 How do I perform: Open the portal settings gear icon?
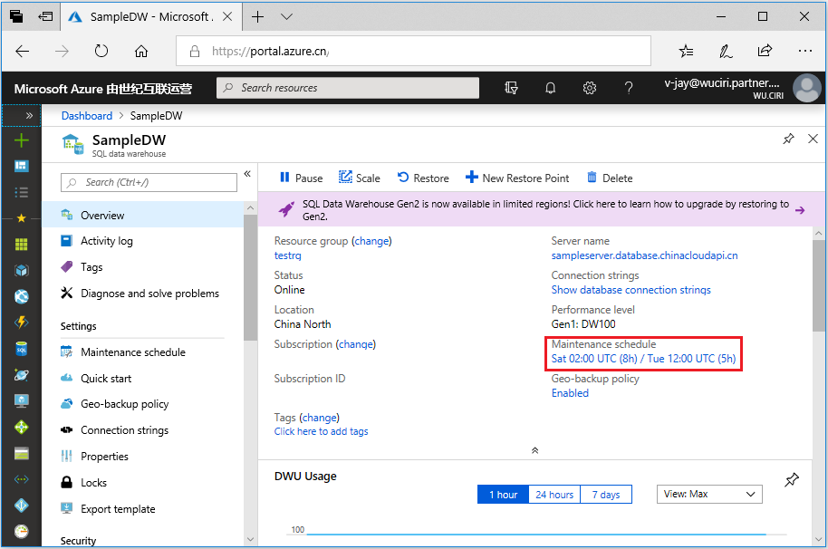(x=590, y=88)
